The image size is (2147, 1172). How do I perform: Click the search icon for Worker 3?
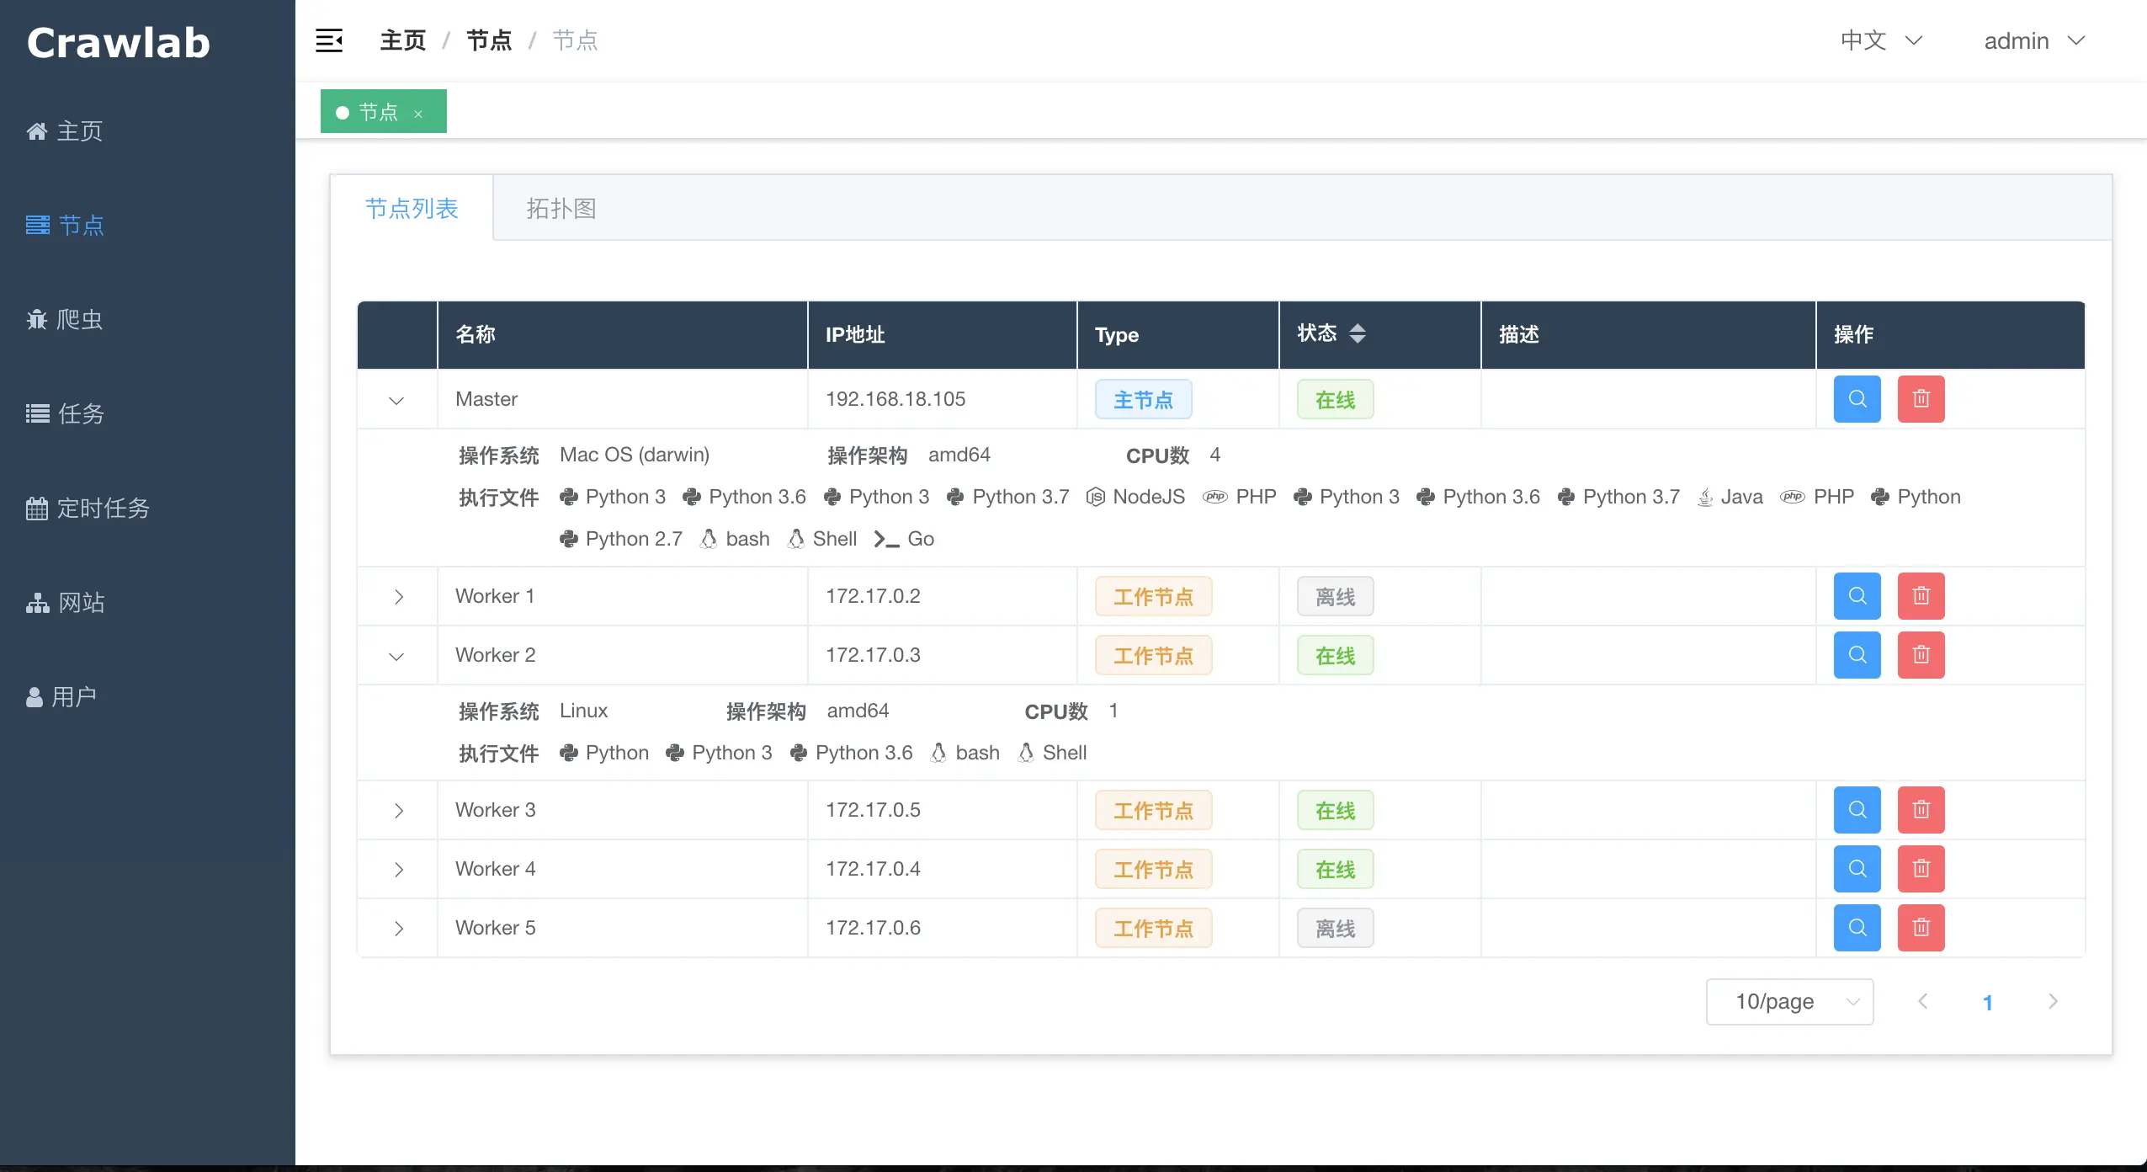click(x=1857, y=810)
